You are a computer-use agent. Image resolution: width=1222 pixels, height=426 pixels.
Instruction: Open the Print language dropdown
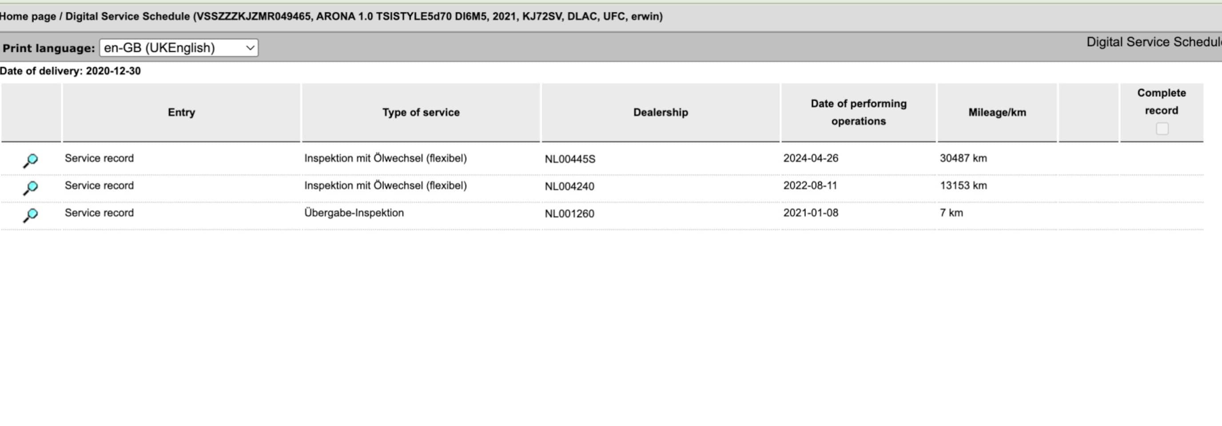point(179,48)
